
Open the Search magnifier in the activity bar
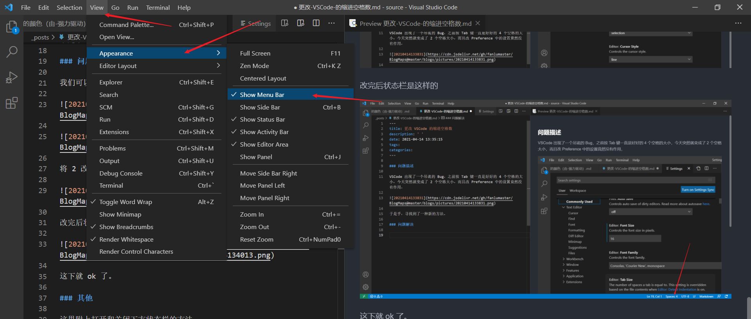pos(12,52)
